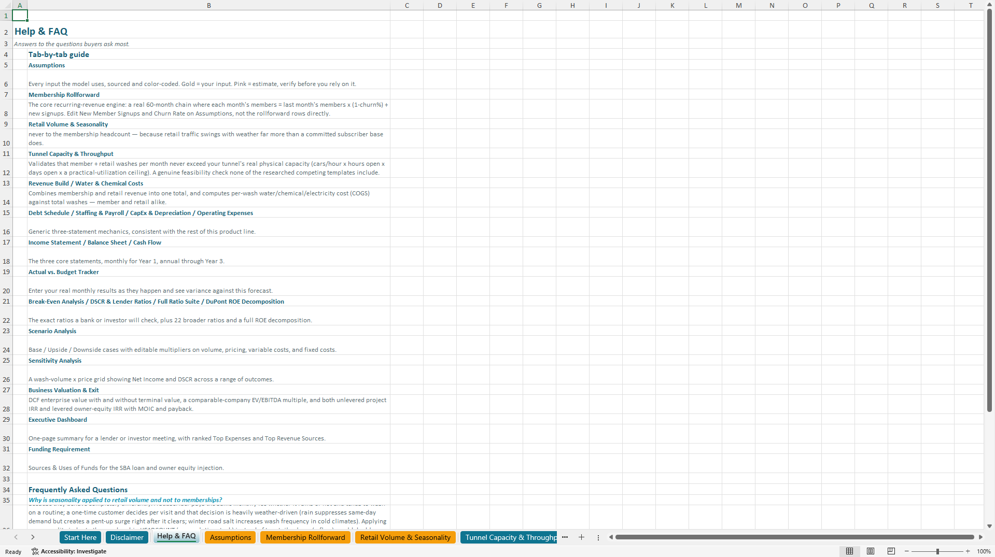Image resolution: width=995 pixels, height=557 pixels.
Task: Select column B header
Action: [209, 5]
